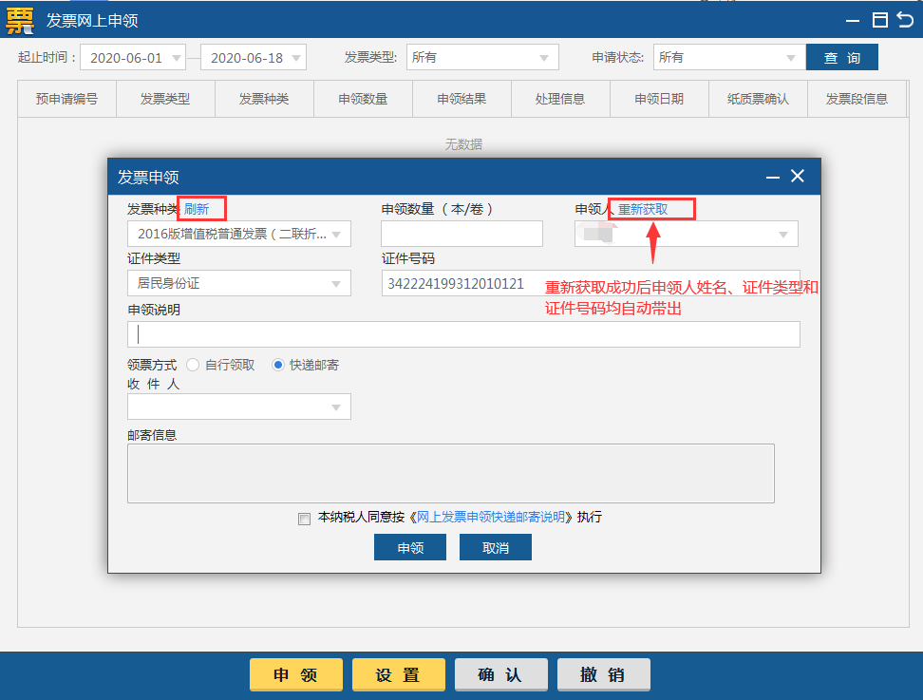
Task: Open the end date 2020-06-18 dropdown
Action: click(x=254, y=58)
